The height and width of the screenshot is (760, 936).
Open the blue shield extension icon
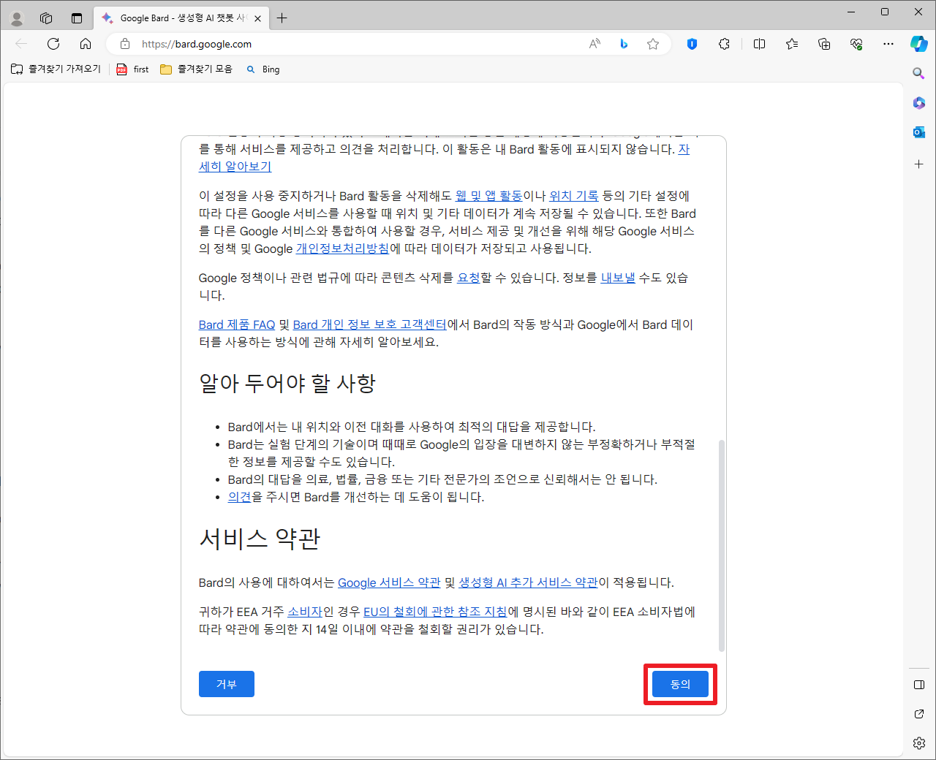pos(692,44)
